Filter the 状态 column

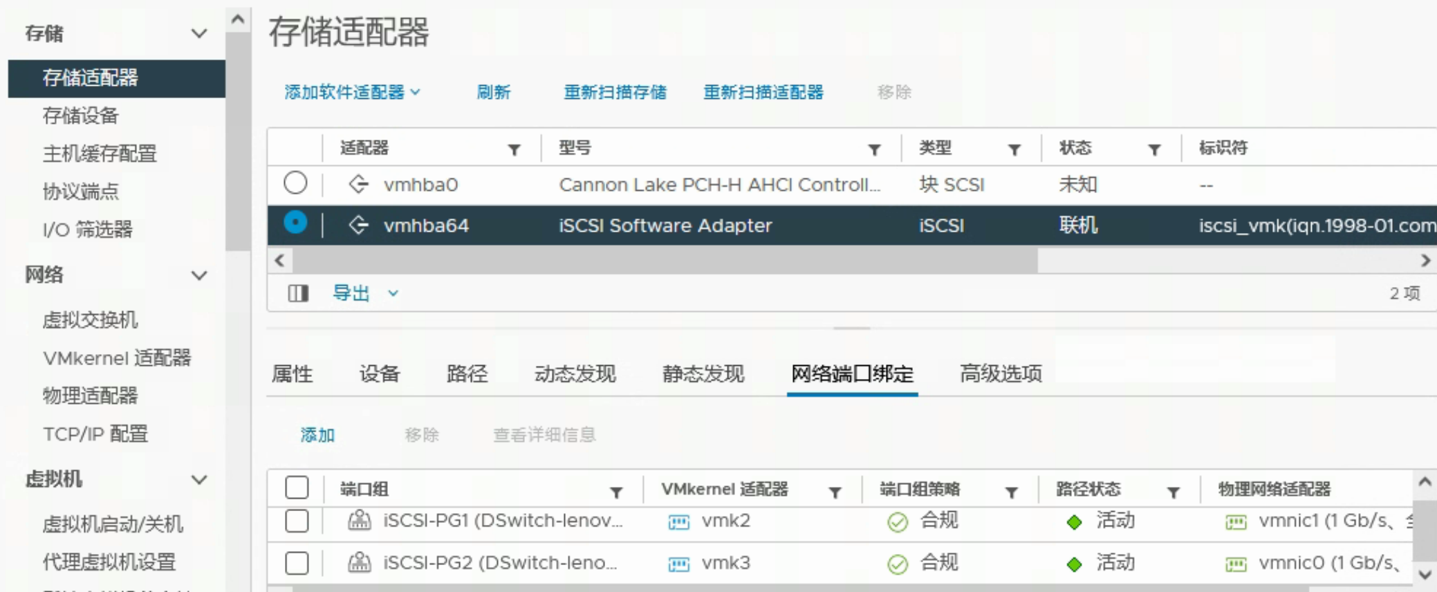pos(1154,149)
